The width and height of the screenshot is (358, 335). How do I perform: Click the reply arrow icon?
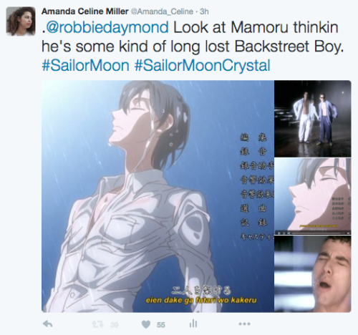(x=48, y=324)
